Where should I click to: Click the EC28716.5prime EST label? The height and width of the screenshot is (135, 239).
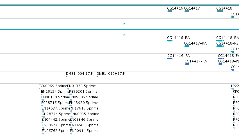pos(56,103)
